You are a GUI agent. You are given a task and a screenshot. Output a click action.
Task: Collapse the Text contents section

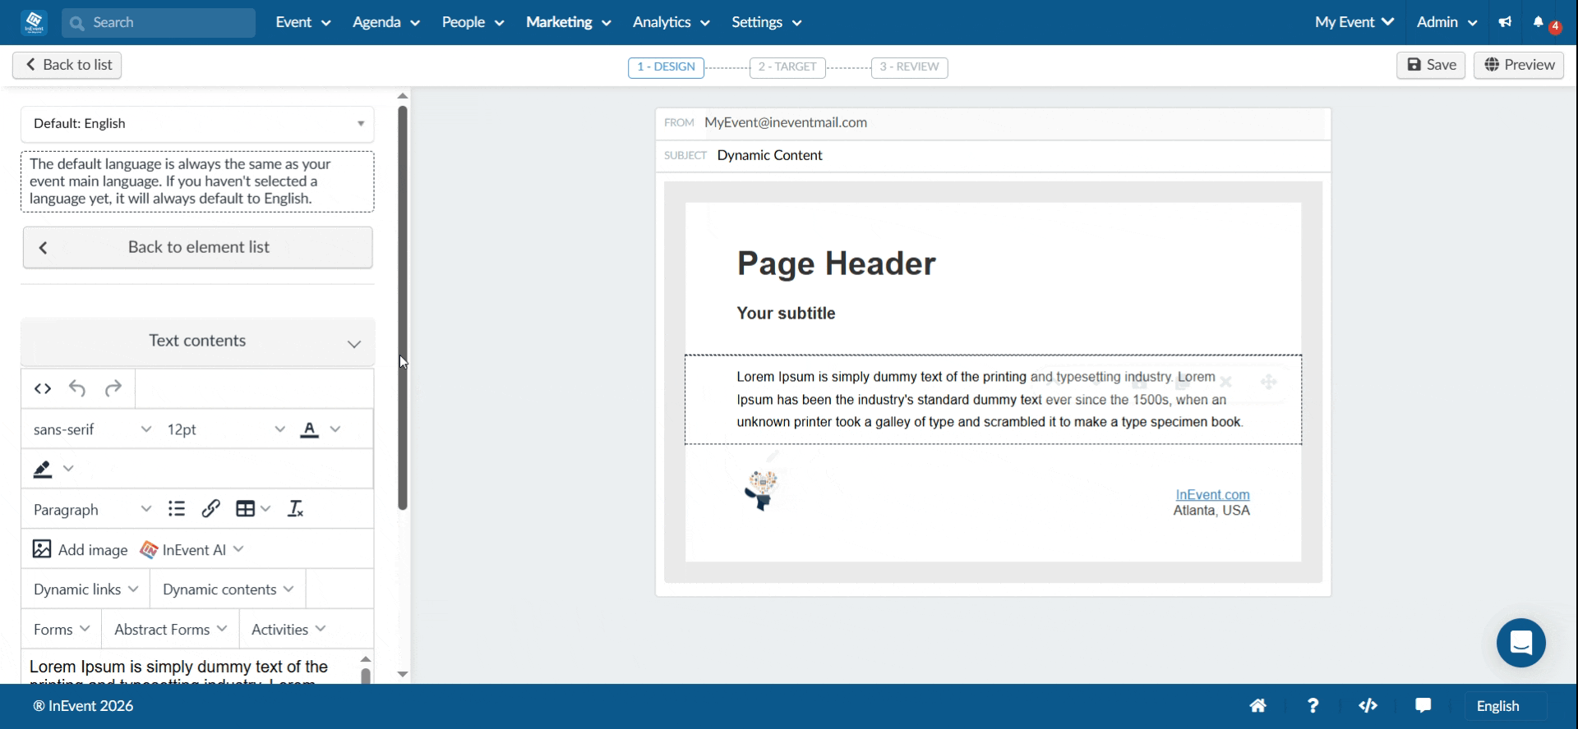(197, 342)
